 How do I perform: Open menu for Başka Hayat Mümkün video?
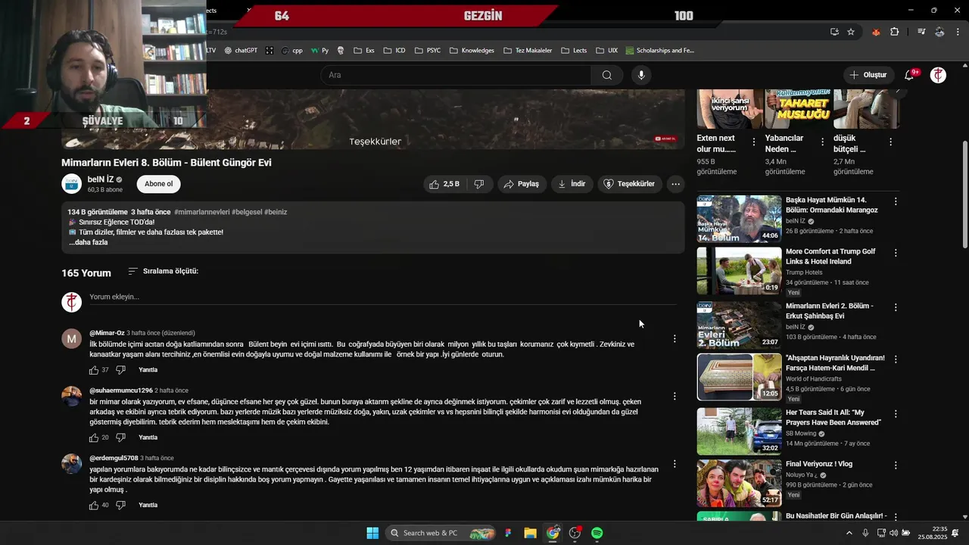tap(896, 201)
